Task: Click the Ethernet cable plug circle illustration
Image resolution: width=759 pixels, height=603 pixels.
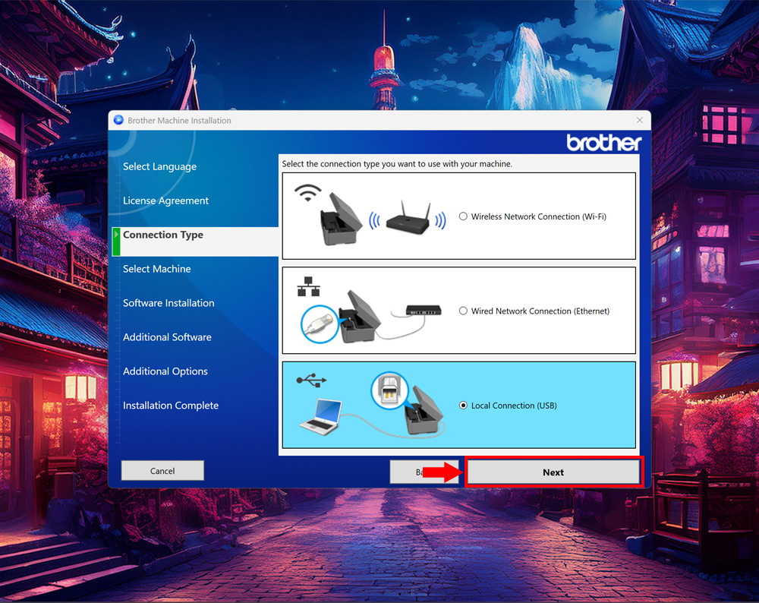Action: point(320,324)
